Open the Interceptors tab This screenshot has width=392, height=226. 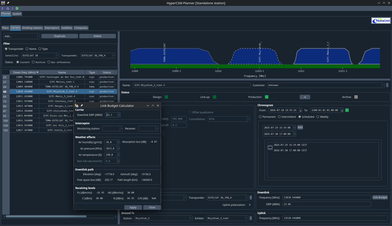[x=52, y=28]
